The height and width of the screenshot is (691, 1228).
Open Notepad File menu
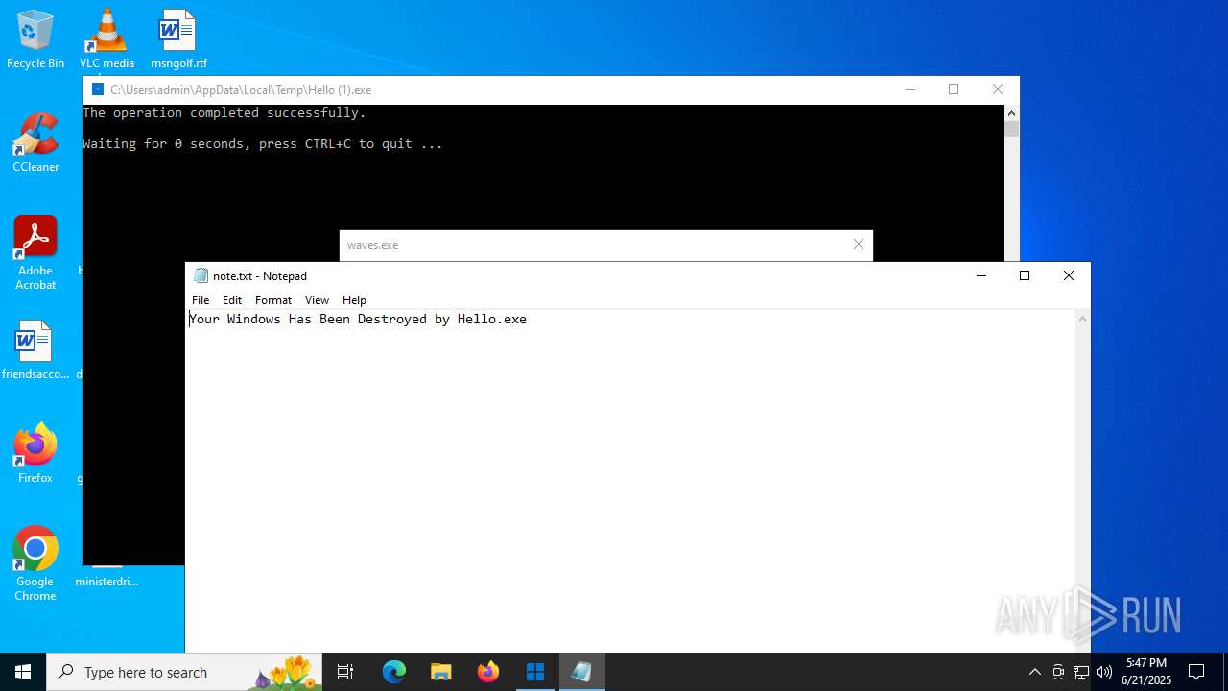coord(201,300)
